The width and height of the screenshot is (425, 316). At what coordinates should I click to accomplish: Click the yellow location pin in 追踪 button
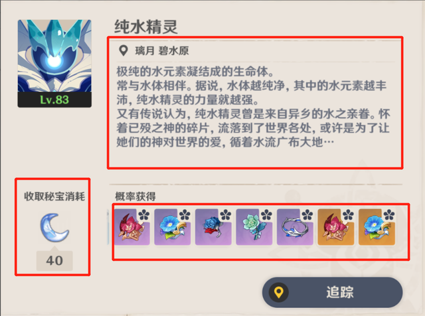pyautogui.click(x=278, y=292)
